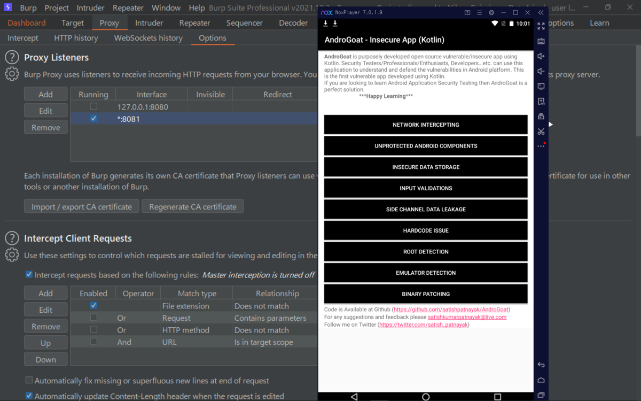The height and width of the screenshot is (401, 641).
Task: Click NoxPlayer sidebar home icon
Action: pyautogui.click(x=541, y=380)
